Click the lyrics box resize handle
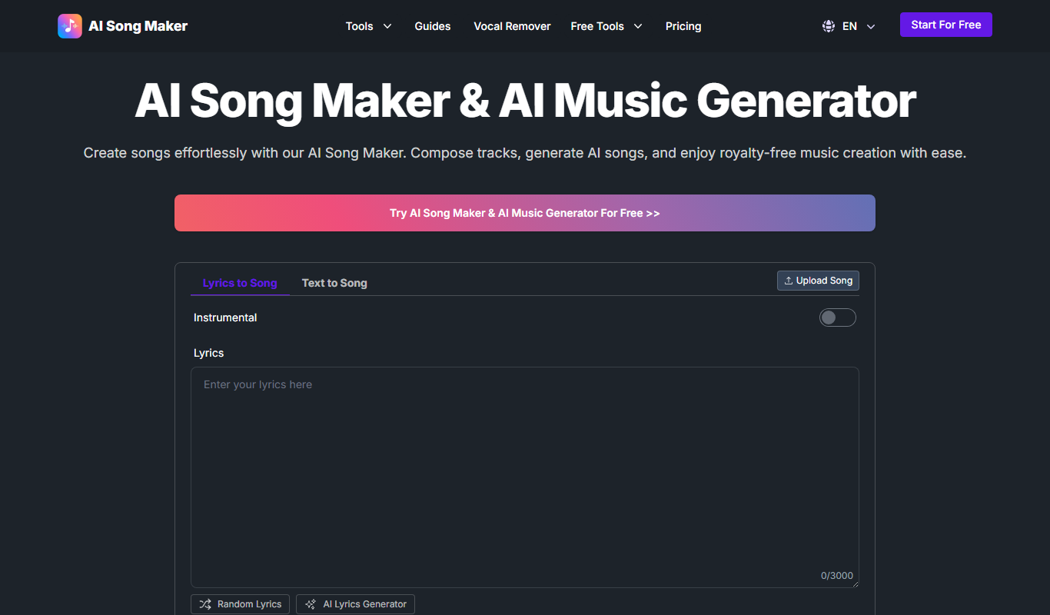The width and height of the screenshot is (1050, 615). pos(854,583)
